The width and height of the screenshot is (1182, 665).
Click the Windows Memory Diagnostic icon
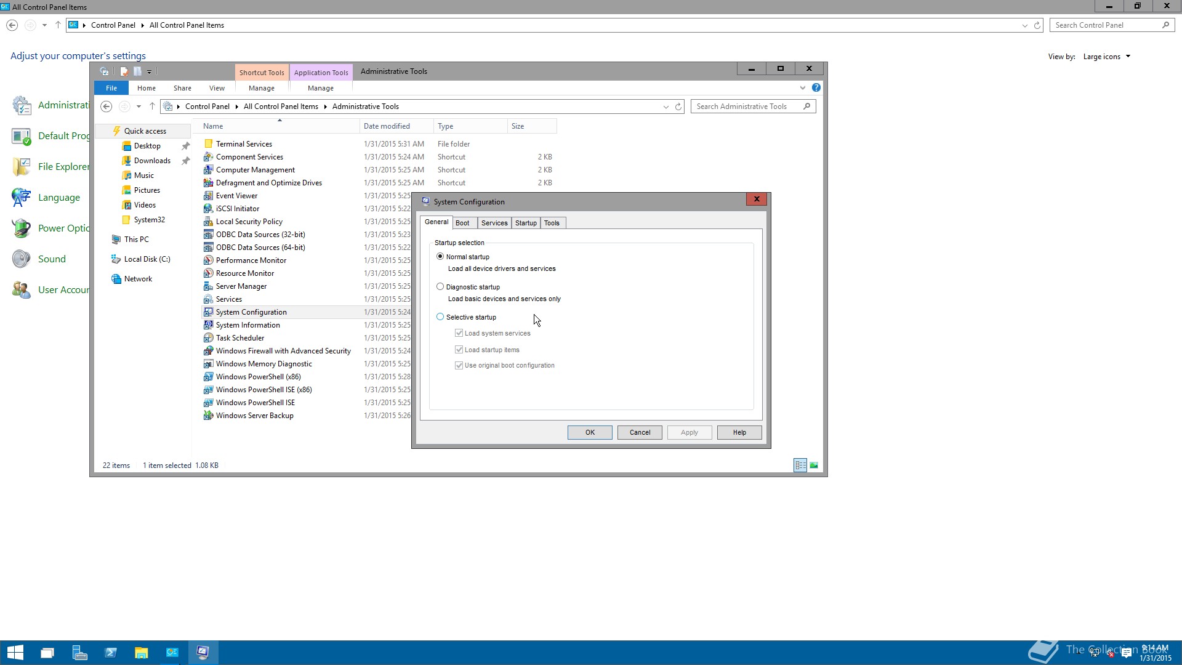pos(208,364)
